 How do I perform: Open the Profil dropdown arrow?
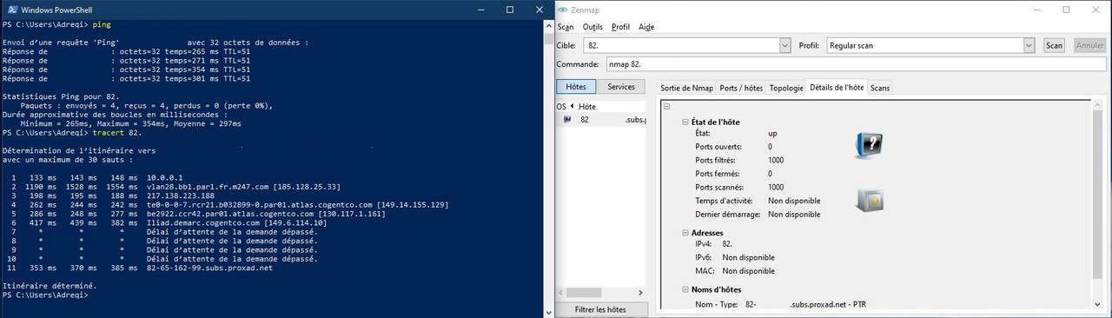[1029, 45]
